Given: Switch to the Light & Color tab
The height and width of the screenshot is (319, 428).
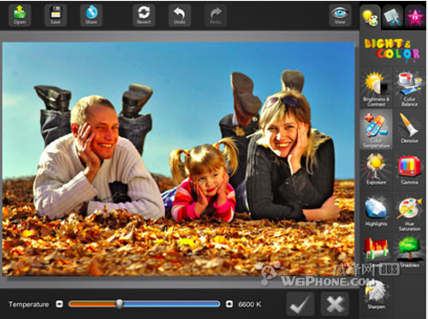Looking at the screenshot, I should click(x=370, y=17).
